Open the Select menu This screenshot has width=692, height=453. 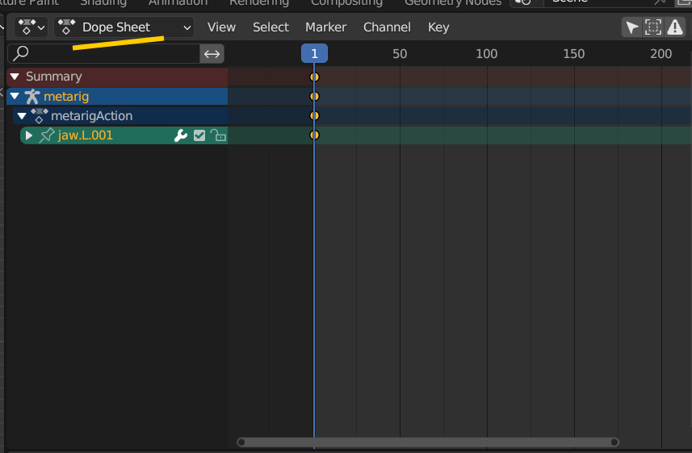point(271,27)
